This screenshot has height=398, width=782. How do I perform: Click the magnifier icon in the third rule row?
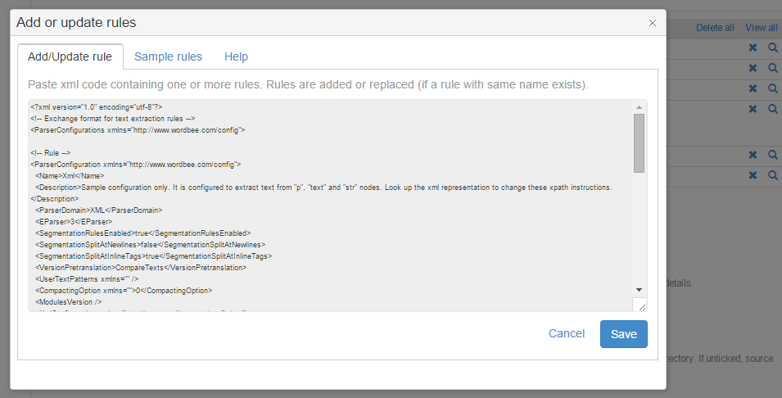772,88
